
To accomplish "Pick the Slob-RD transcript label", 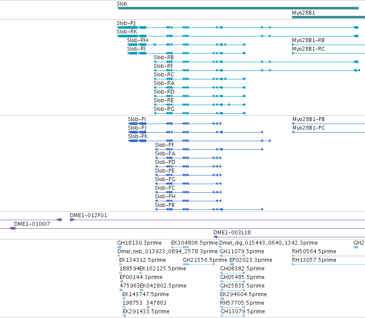I will click(164, 92).
